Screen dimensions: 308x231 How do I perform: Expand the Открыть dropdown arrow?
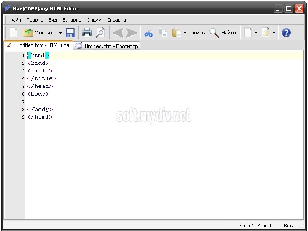pyautogui.click(x=60, y=33)
